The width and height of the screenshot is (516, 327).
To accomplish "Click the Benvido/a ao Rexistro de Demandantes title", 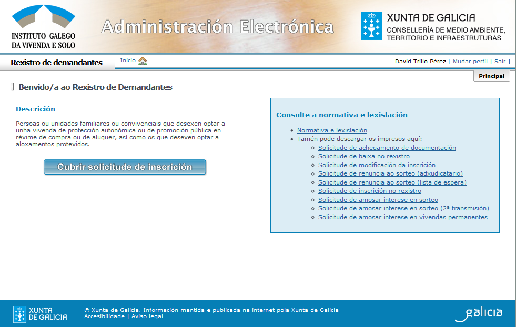I will pos(95,87).
